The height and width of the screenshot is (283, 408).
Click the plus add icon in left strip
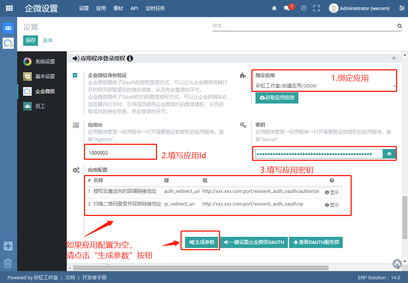[x=8, y=246]
